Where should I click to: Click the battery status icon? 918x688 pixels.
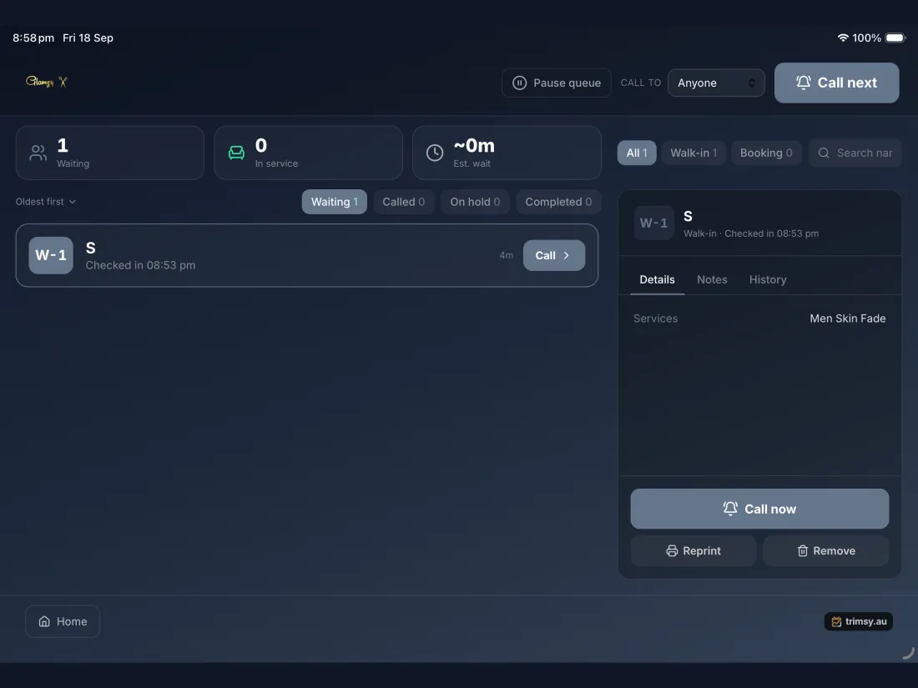895,38
